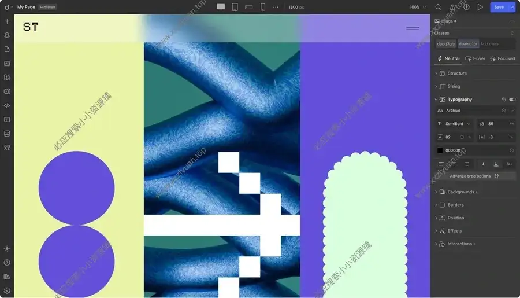The image size is (520, 298).
Task: Open the help question mark icon
Action: pos(7,263)
